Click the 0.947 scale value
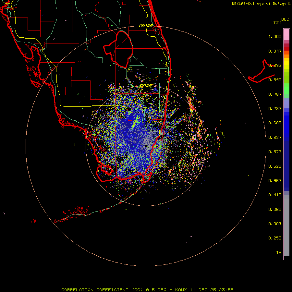 [x=275, y=51]
